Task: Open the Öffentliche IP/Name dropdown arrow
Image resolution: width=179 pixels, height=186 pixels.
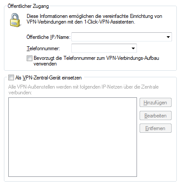Action: [x=168, y=37]
